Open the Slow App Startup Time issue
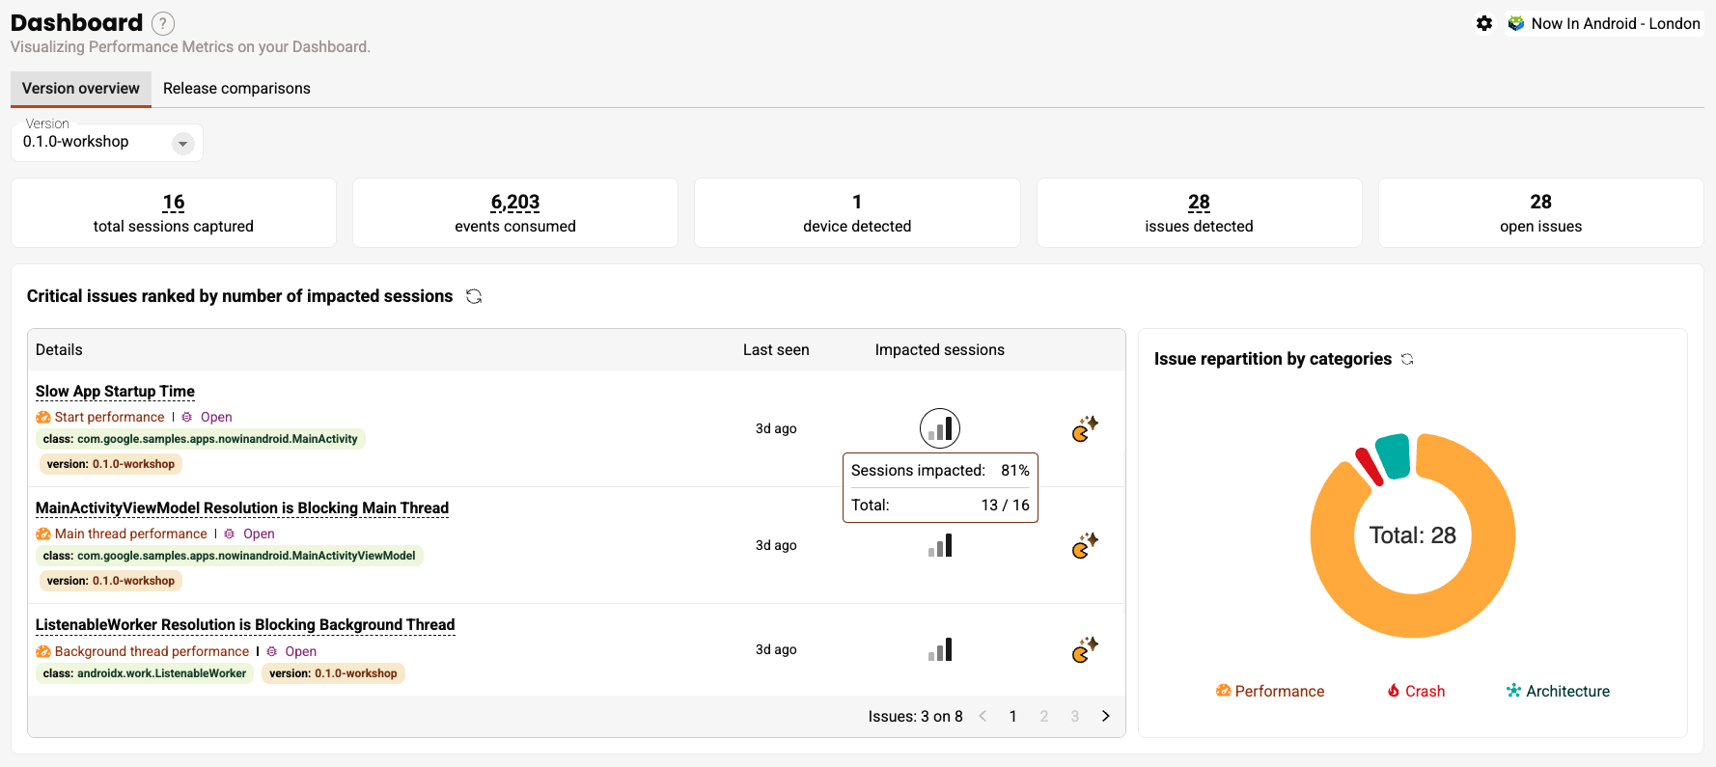 [x=115, y=391]
